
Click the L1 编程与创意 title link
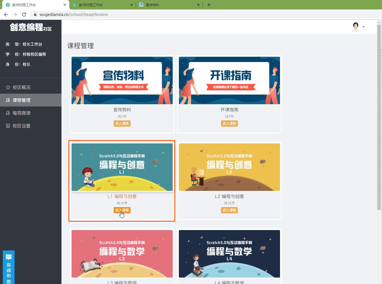tap(122, 197)
